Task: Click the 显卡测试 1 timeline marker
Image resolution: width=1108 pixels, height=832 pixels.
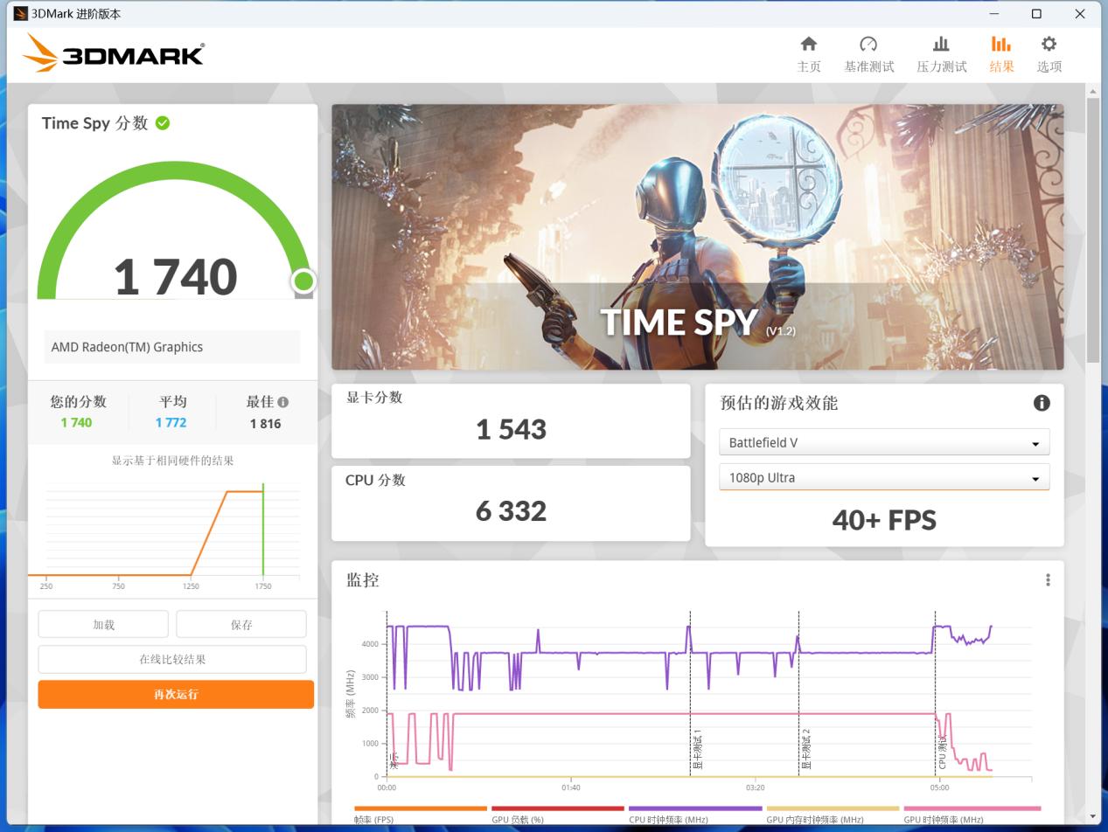Action: (697, 749)
